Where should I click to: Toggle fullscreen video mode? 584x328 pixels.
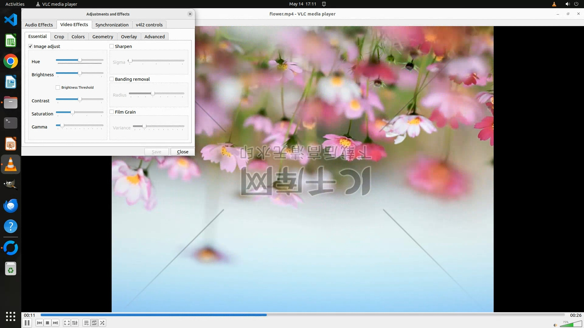[x=67, y=323]
